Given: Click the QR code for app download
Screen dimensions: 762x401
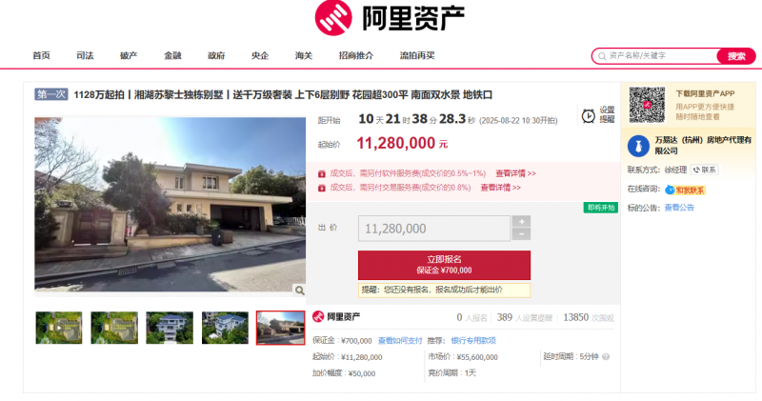Looking at the screenshot, I should click(647, 105).
